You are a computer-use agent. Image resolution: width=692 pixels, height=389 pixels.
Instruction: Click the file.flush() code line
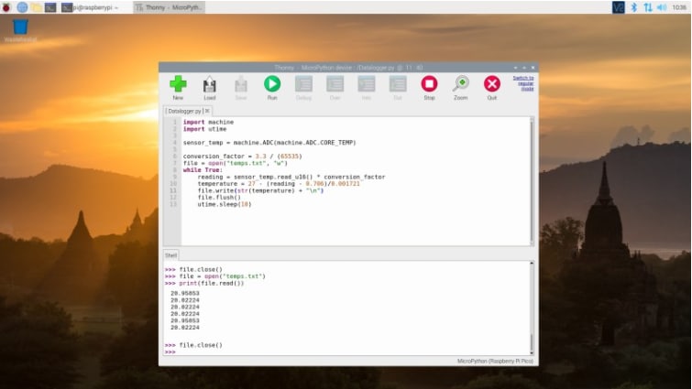[x=219, y=198]
